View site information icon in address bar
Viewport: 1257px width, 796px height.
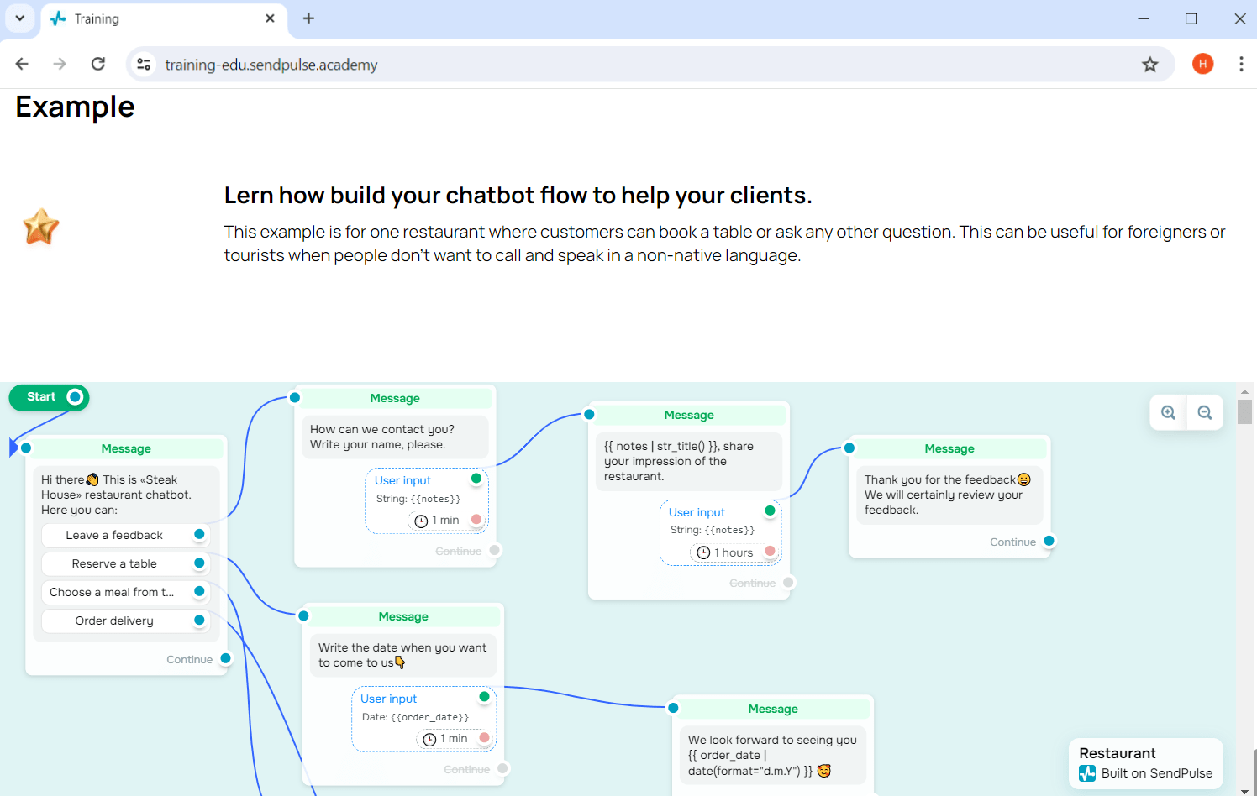point(145,65)
